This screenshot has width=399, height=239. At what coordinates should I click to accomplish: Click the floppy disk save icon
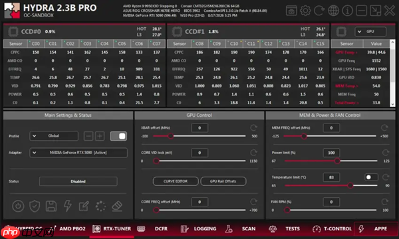(x=51, y=206)
